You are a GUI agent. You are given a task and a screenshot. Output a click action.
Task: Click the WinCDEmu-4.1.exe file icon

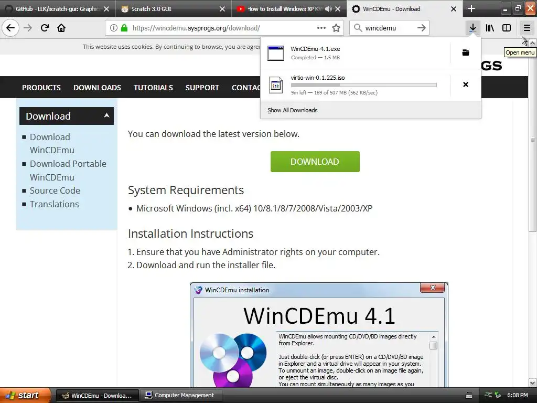(276, 53)
